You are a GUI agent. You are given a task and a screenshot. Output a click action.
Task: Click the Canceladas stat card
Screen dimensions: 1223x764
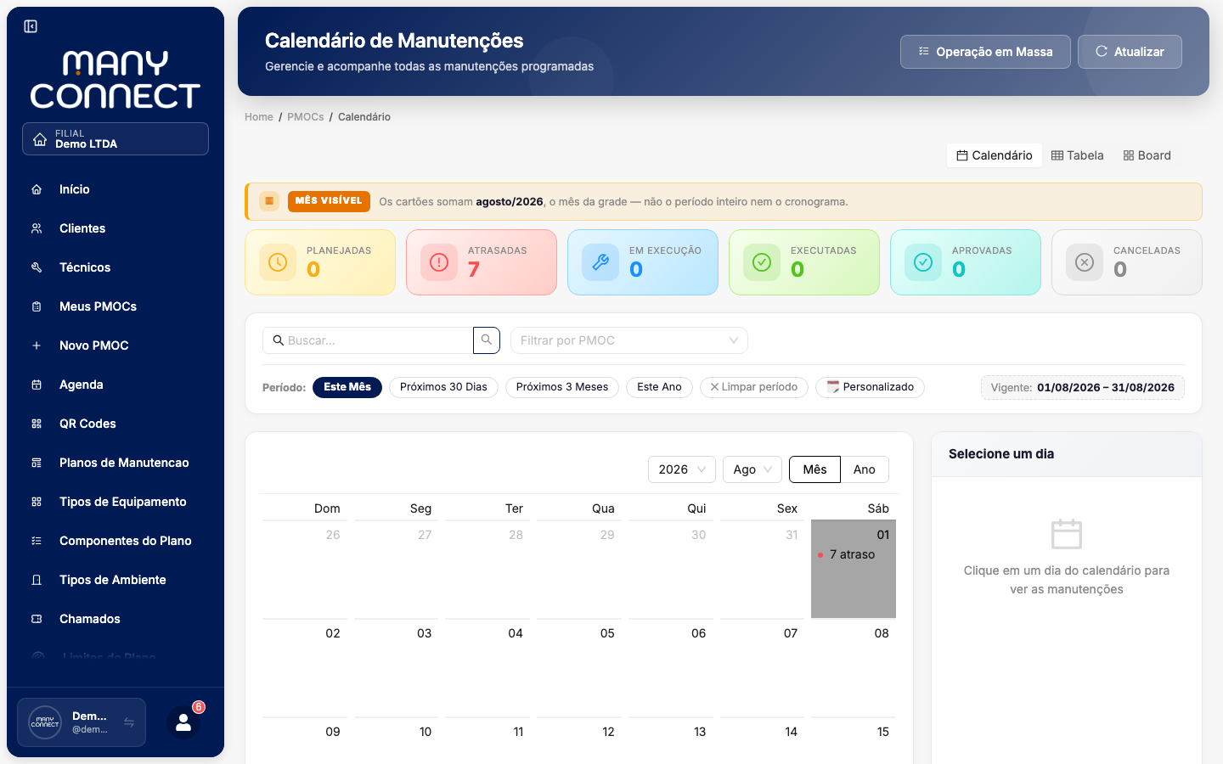pos(1127,262)
